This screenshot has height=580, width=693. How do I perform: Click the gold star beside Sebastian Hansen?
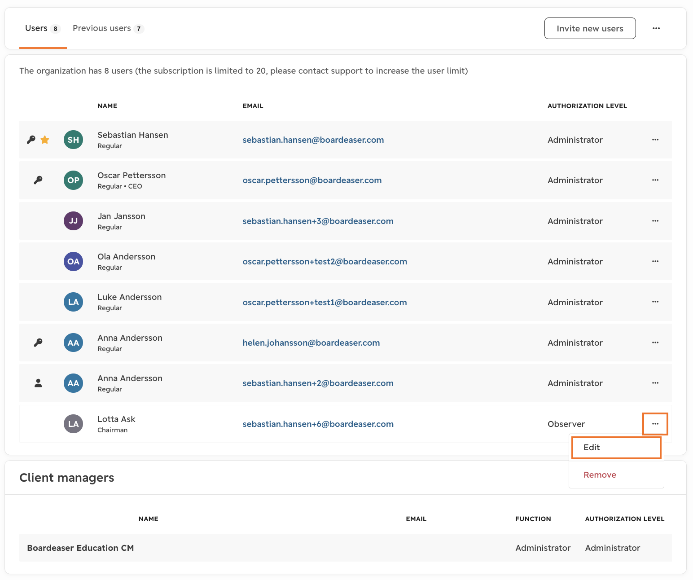click(45, 140)
